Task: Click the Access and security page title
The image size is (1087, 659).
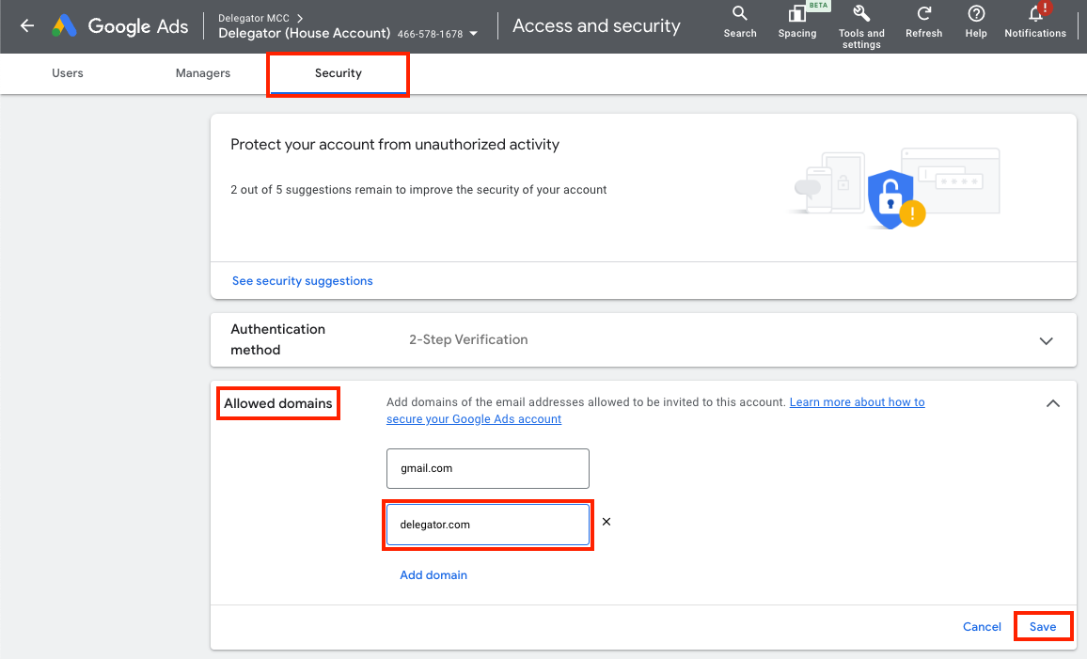Action: coord(596,25)
